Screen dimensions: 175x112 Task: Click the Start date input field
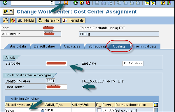[56, 63]
